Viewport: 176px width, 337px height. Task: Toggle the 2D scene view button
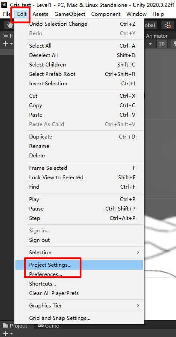point(162,44)
